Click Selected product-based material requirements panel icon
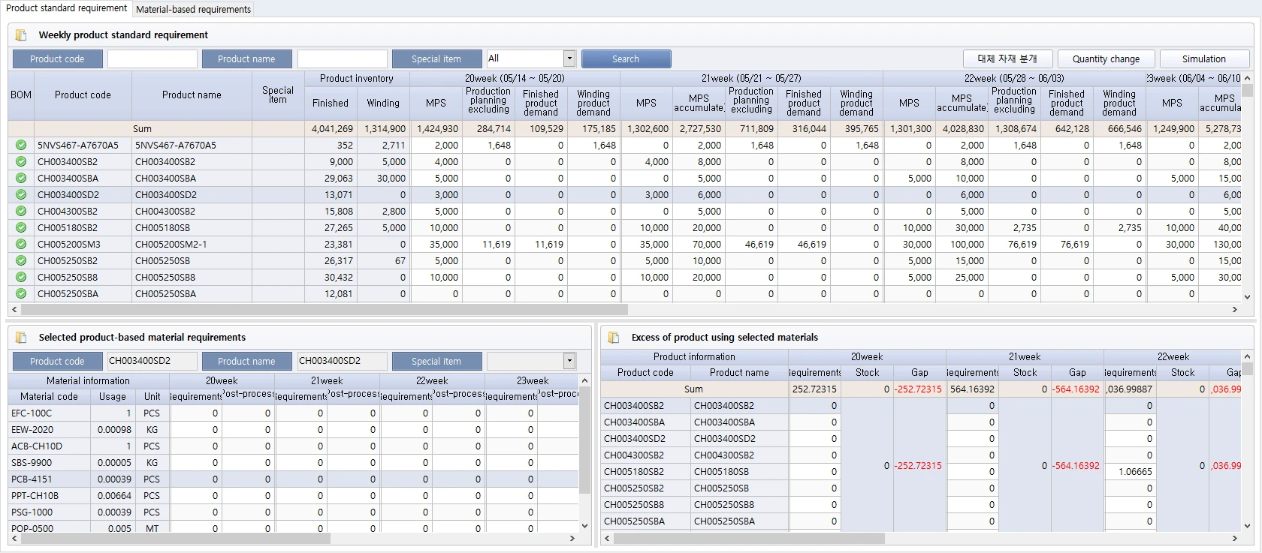The image size is (1262, 553). tap(21, 338)
